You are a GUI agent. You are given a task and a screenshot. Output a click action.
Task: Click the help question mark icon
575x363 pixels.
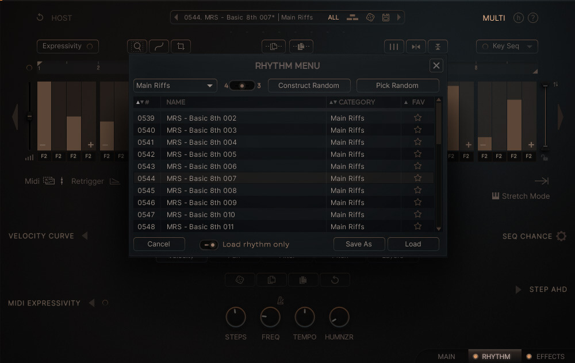tap(533, 18)
